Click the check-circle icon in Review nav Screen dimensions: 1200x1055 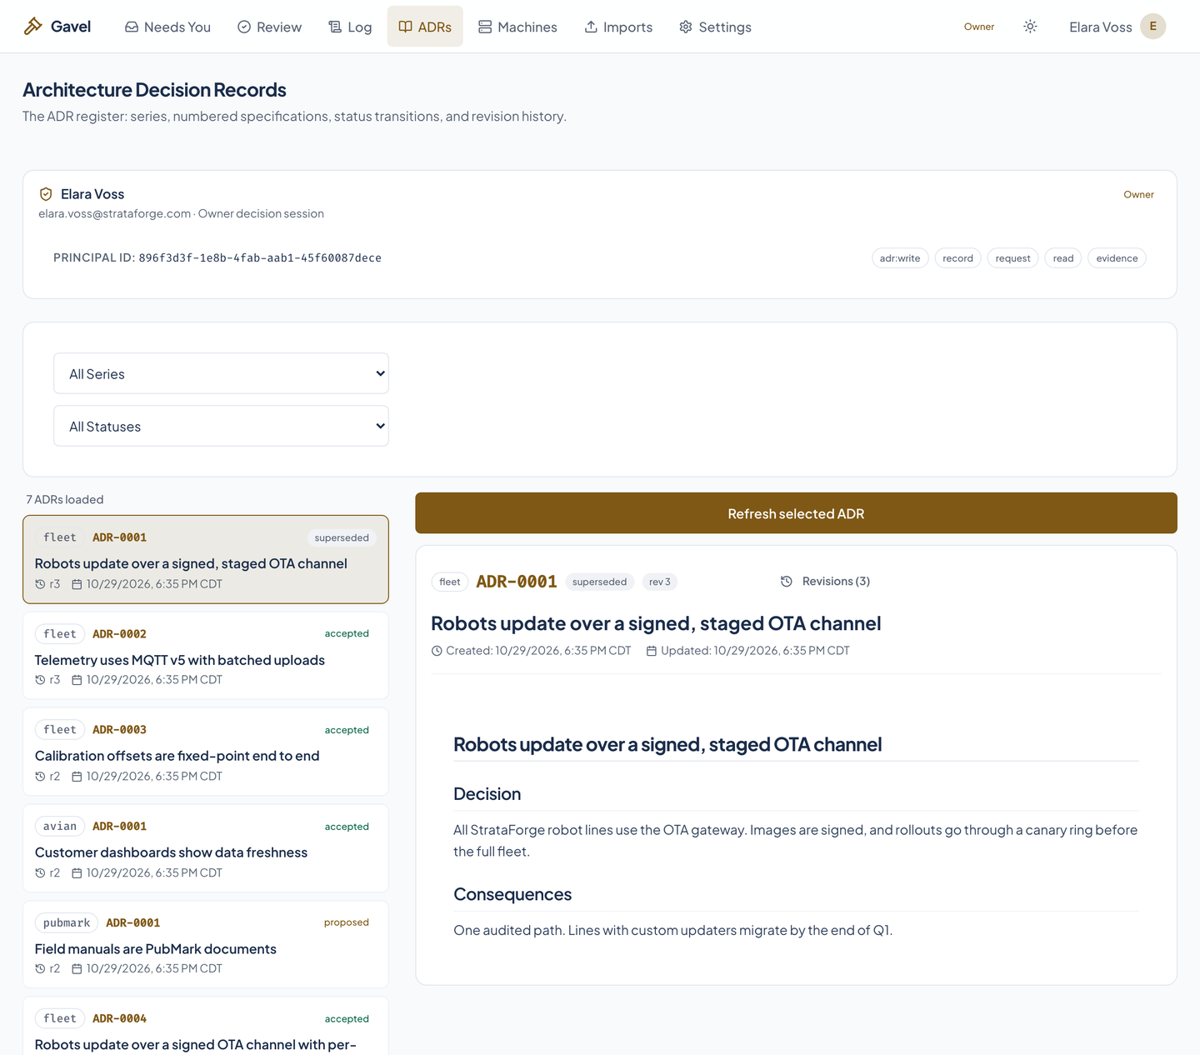(244, 27)
